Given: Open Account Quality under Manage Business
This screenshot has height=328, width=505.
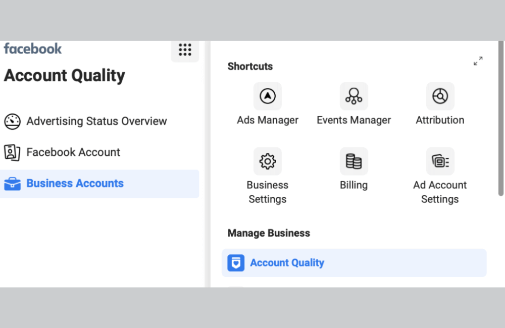Looking at the screenshot, I should [x=287, y=262].
